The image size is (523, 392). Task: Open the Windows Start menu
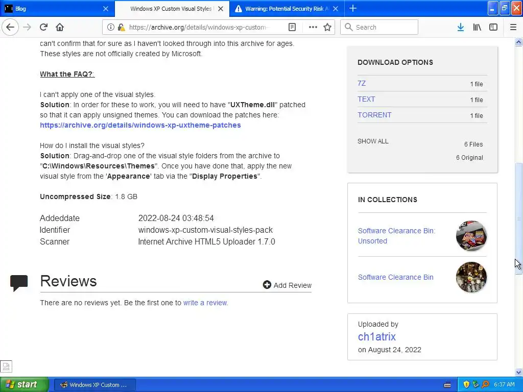pos(24,384)
